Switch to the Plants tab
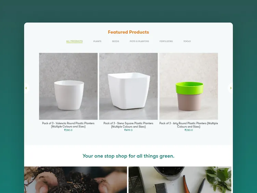Screen dimensions: 257x193 pos(97,41)
